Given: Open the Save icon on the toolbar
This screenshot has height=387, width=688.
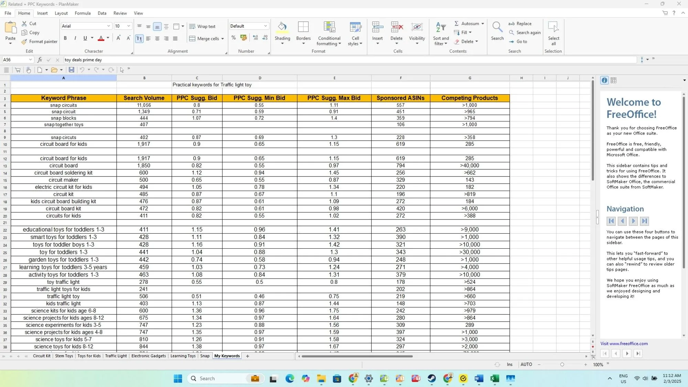Looking at the screenshot, I should (x=72, y=70).
